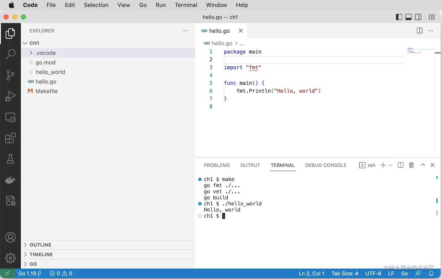Split the terminal pane
Image resolution: width=442 pixels, height=279 pixels.
point(400,165)
